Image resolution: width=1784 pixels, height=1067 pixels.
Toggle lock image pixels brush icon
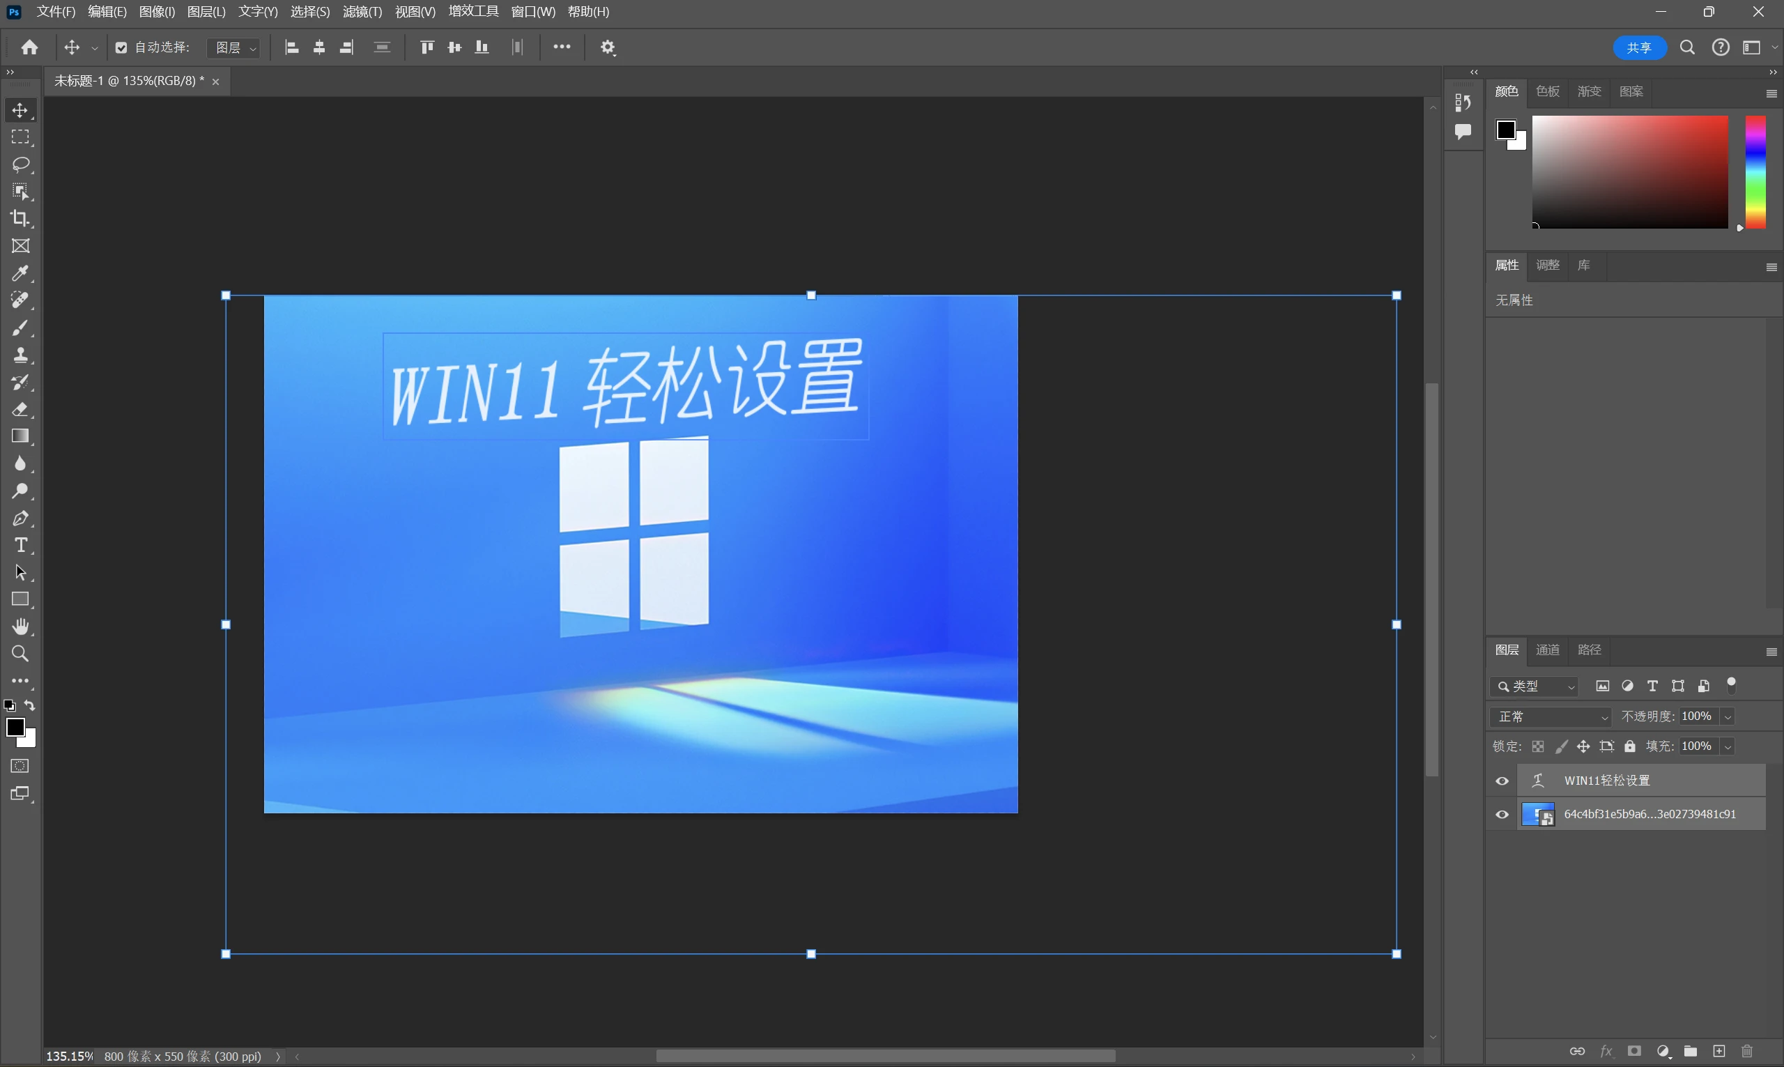[1560, 746]
